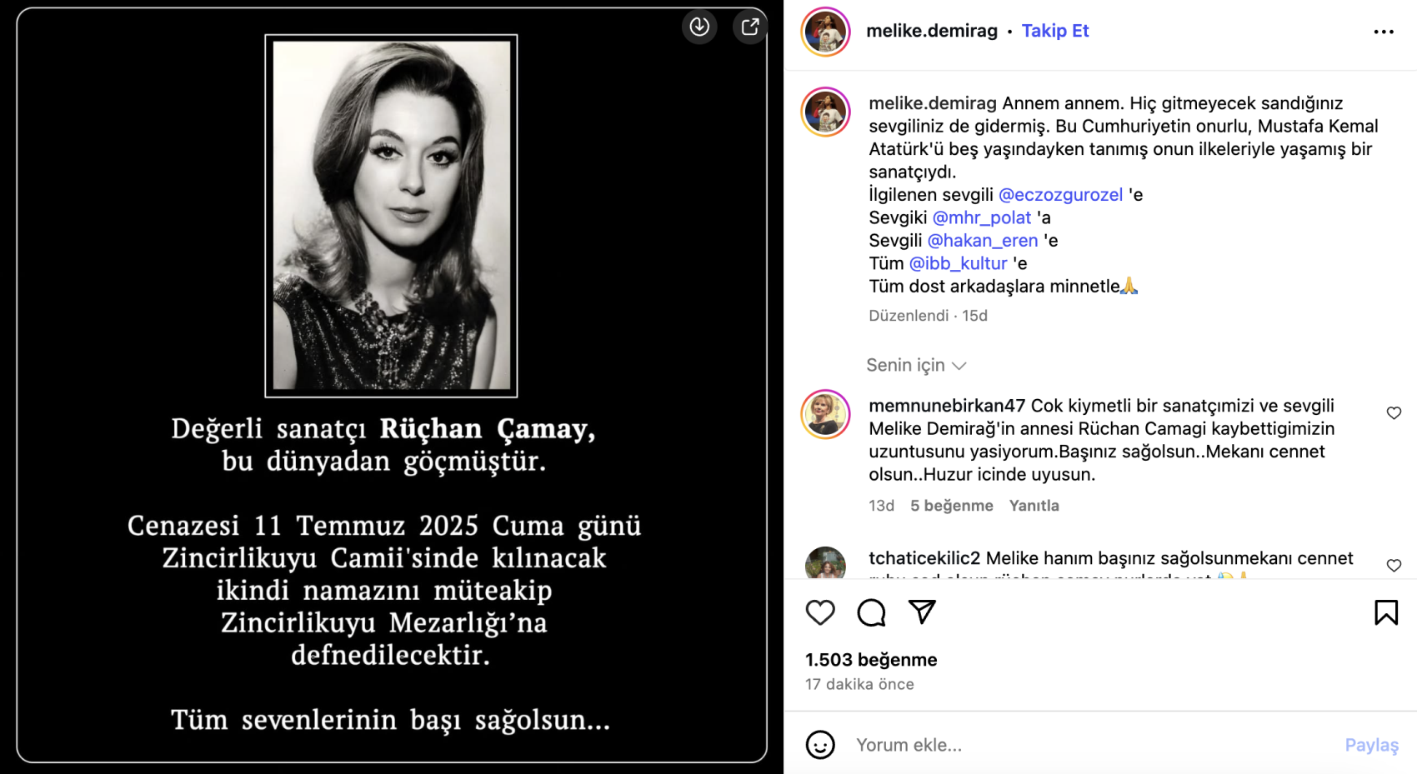Like memnunebirkan47's comment
1417x774 pixels.
(1394, 413)
